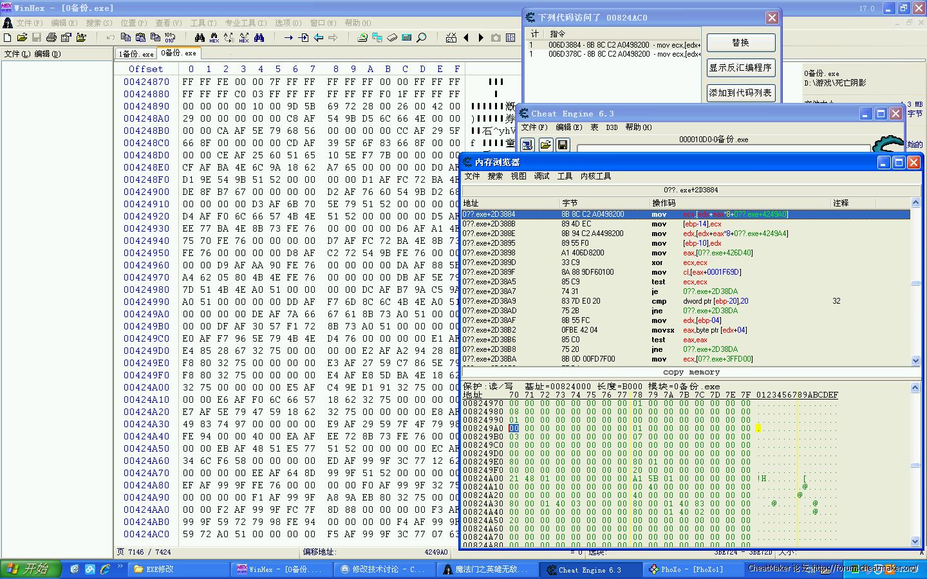The width and height of the screenshot is (927, 579).
Task: Switch to the 1备份.exe tab
Action: [x=136, y=54]
